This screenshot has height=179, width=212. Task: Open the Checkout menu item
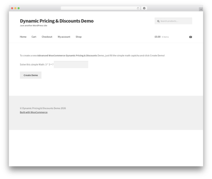coord(47,37)
